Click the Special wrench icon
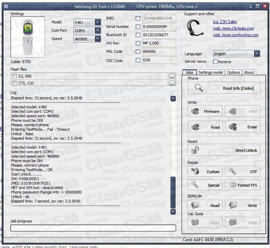This screenshot has width=270, height=248. tap(195, 185)
